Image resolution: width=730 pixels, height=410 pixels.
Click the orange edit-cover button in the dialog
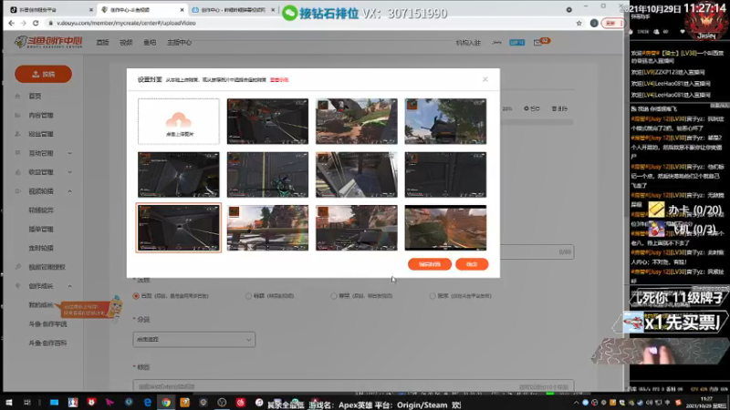tap(429, 264)
